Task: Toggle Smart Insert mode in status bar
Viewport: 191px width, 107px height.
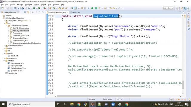Action: [x=107, y=99]
